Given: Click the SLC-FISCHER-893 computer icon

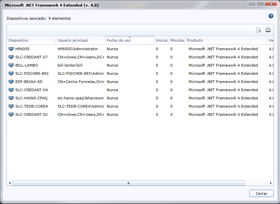Looking at the screenshot, I should coord(11,73).
